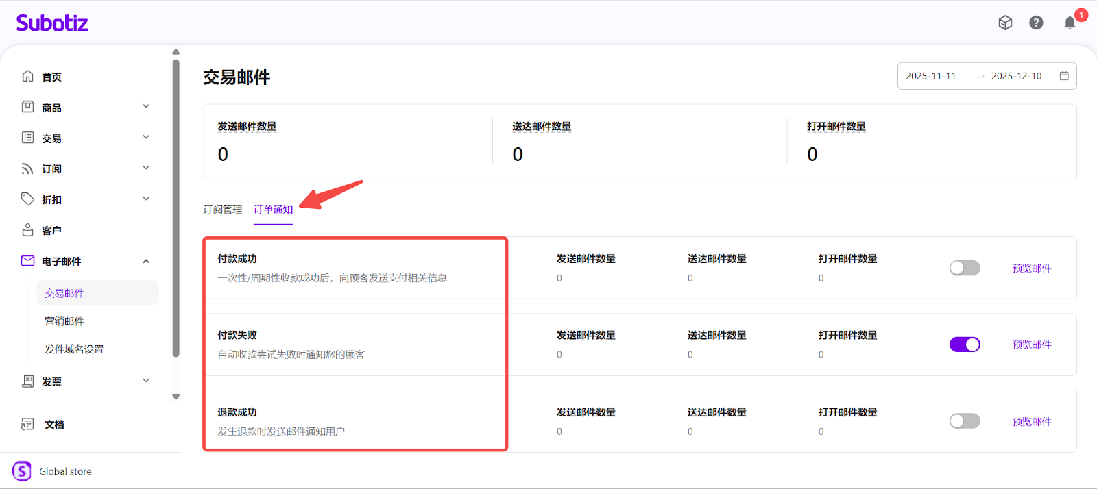Open the 文档 documents sidebar item
Screen dimensions: 1097x489
pyautogui.click(x=54, y=425)
